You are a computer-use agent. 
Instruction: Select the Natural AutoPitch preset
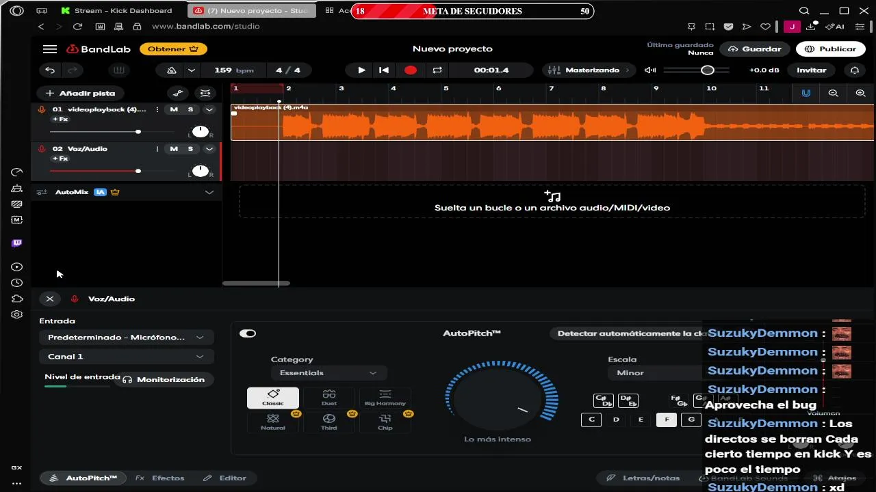[273, 422]
